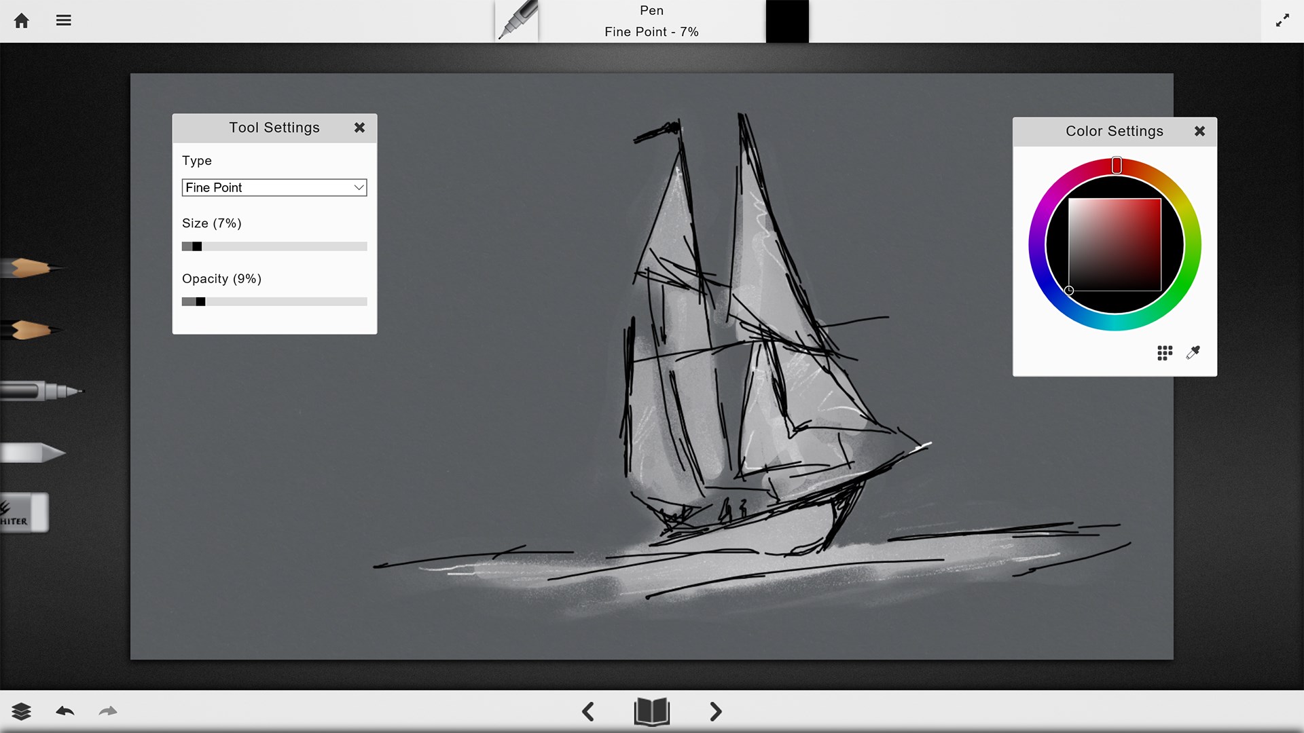1304x733 pixels.
Task: Toggle fullscreen mode
Action: [x=1282, y=20]
